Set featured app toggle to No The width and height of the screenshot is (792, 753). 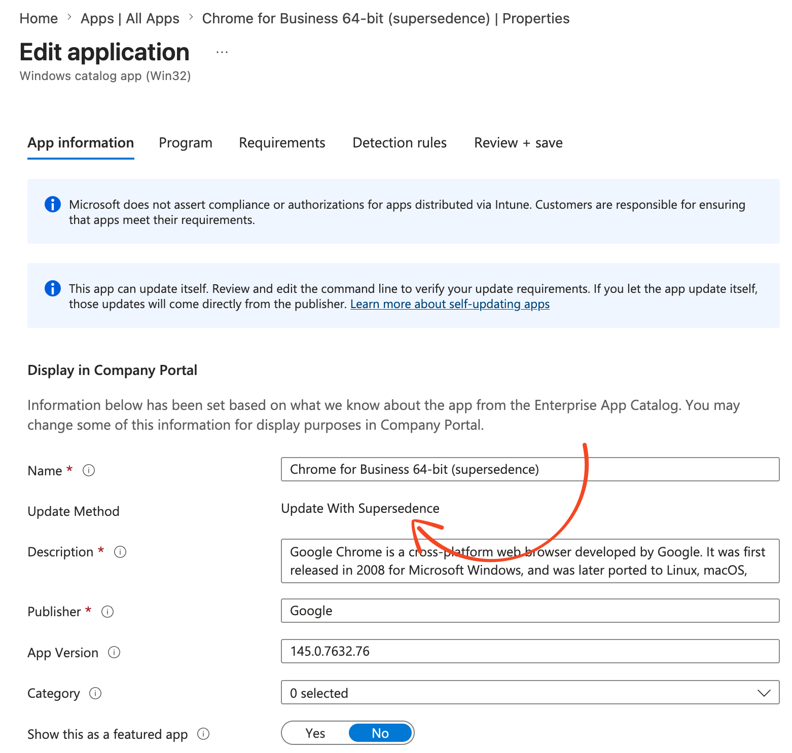[380, 733]
